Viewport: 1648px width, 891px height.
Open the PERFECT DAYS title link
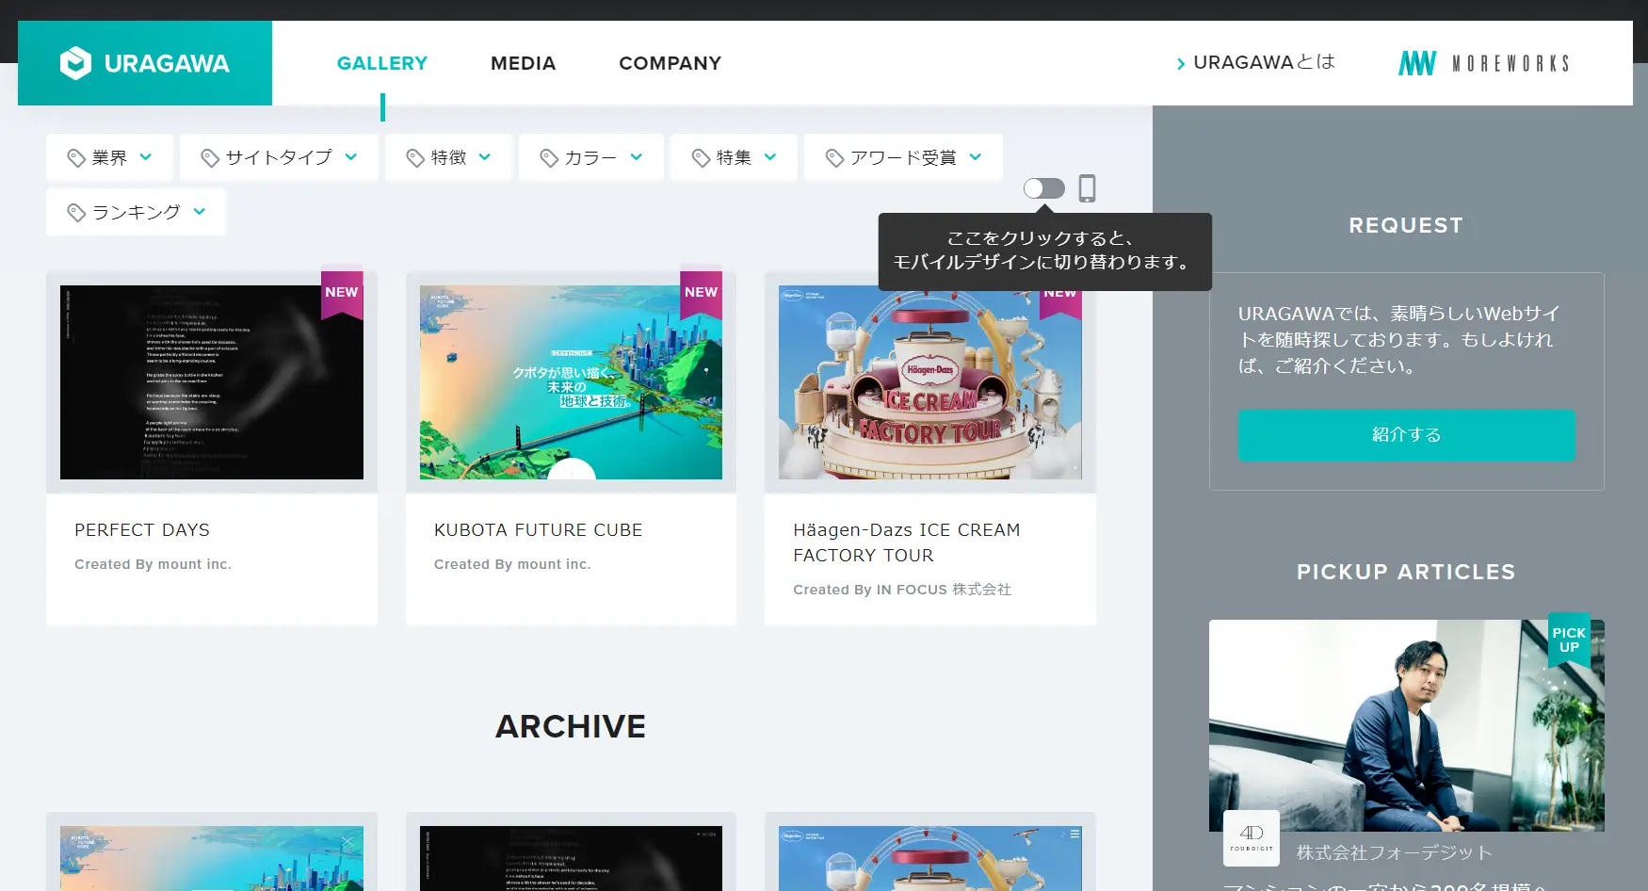tap(142, 530)
